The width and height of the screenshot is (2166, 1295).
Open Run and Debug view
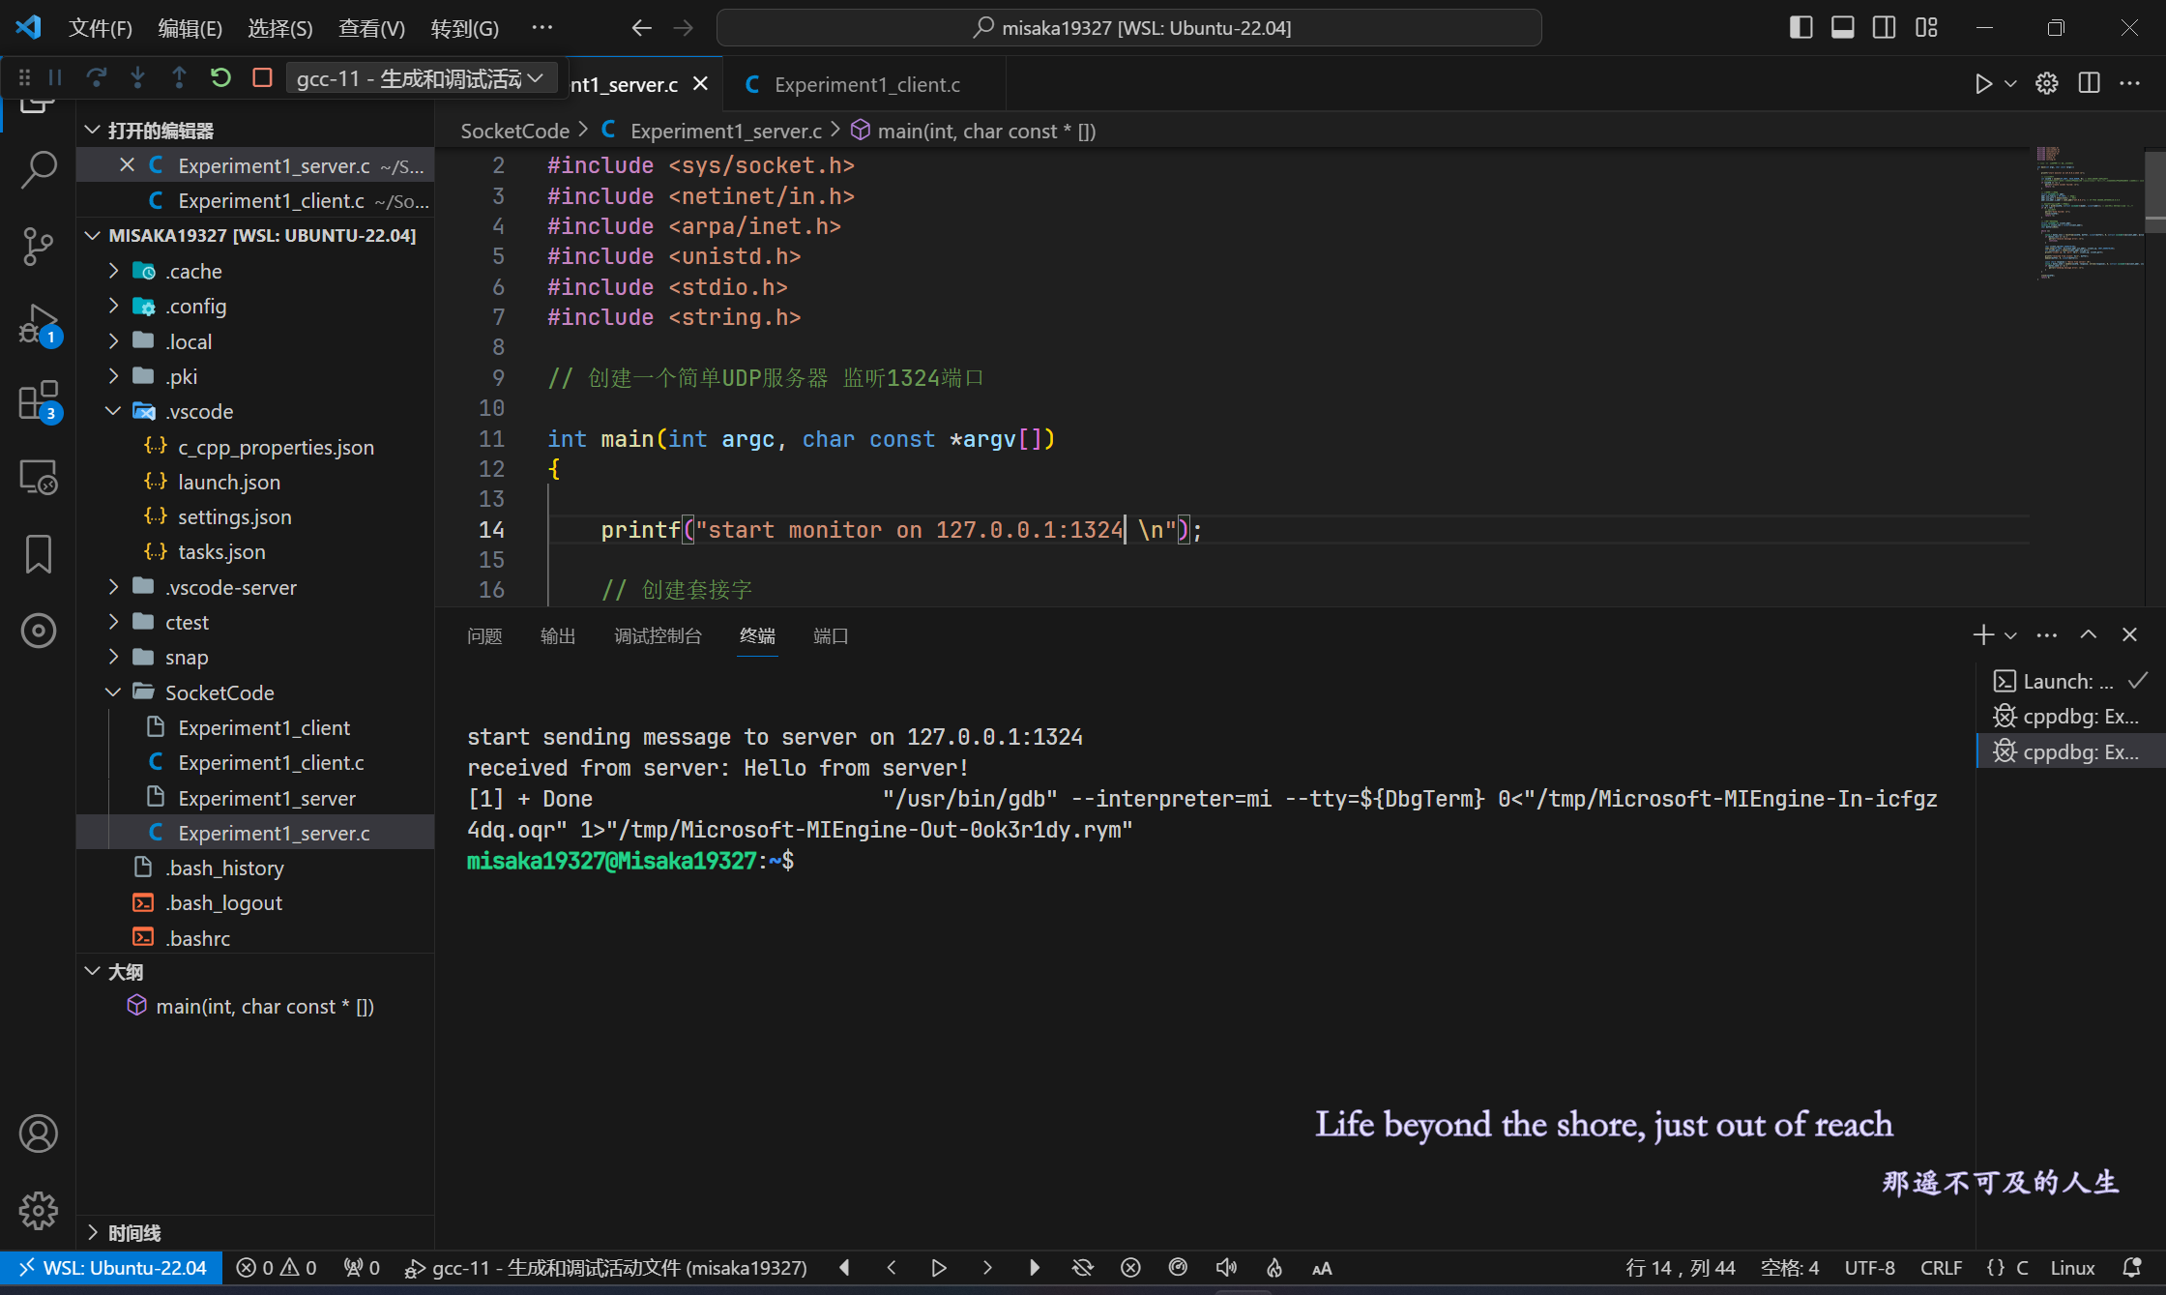click(x=39, y=323)
